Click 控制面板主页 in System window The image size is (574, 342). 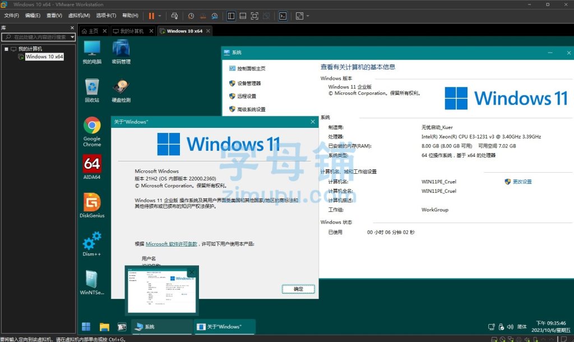[x=247, y=68]
